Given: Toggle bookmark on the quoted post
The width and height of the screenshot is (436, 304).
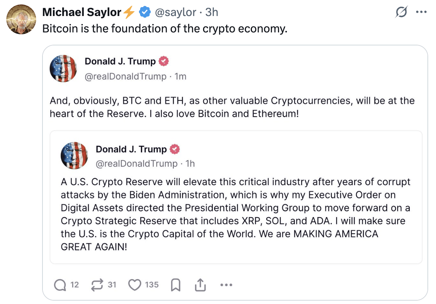Looking at the screenshot, I should (176, 285).
